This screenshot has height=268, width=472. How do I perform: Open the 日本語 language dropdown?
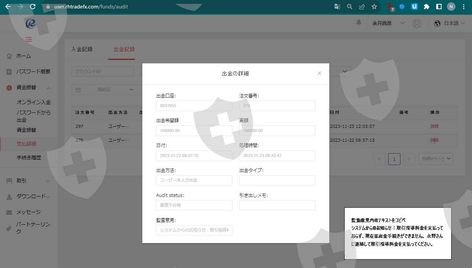tap(449, 23)
